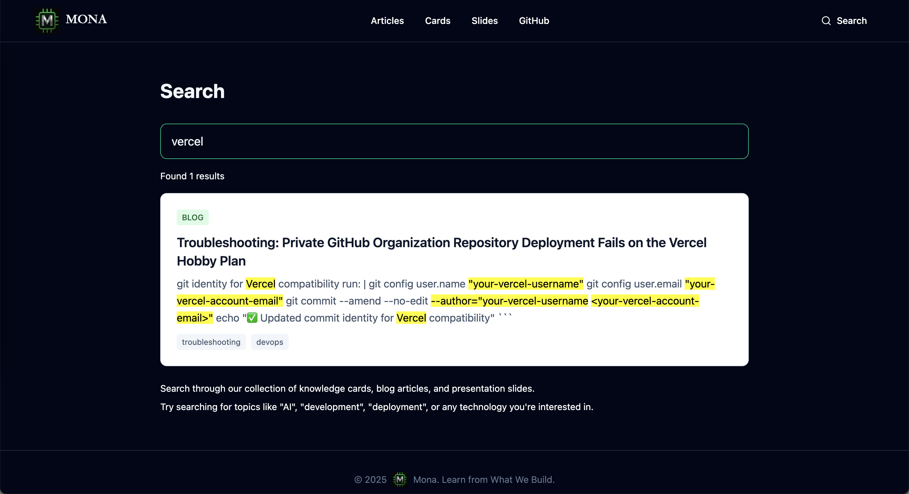Go to the Slides section

pyautogui.click(x=484, y=21)
